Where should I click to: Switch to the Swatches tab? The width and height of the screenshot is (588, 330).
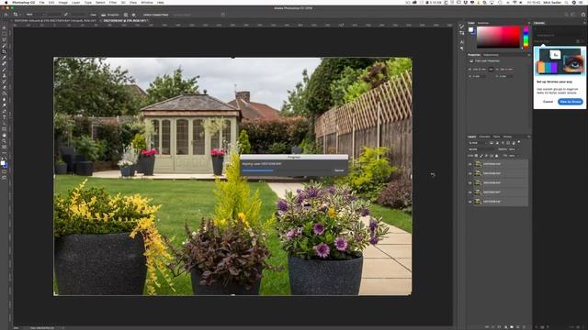483,23
